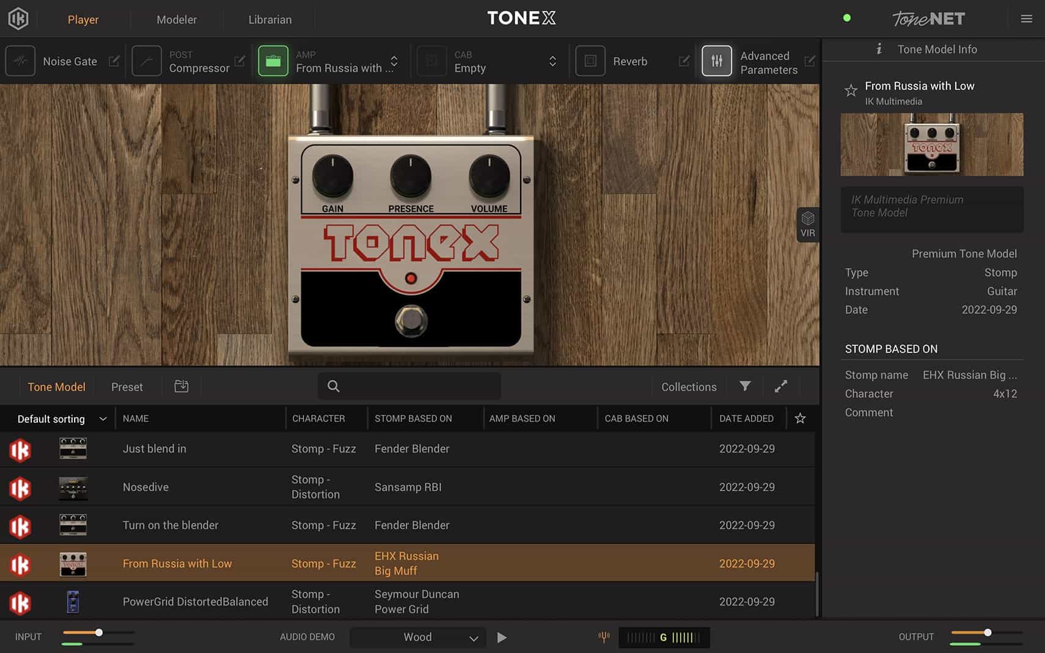Toggle the CAB module button
This screenshot has width=1045, height=653.
[431, 61]
